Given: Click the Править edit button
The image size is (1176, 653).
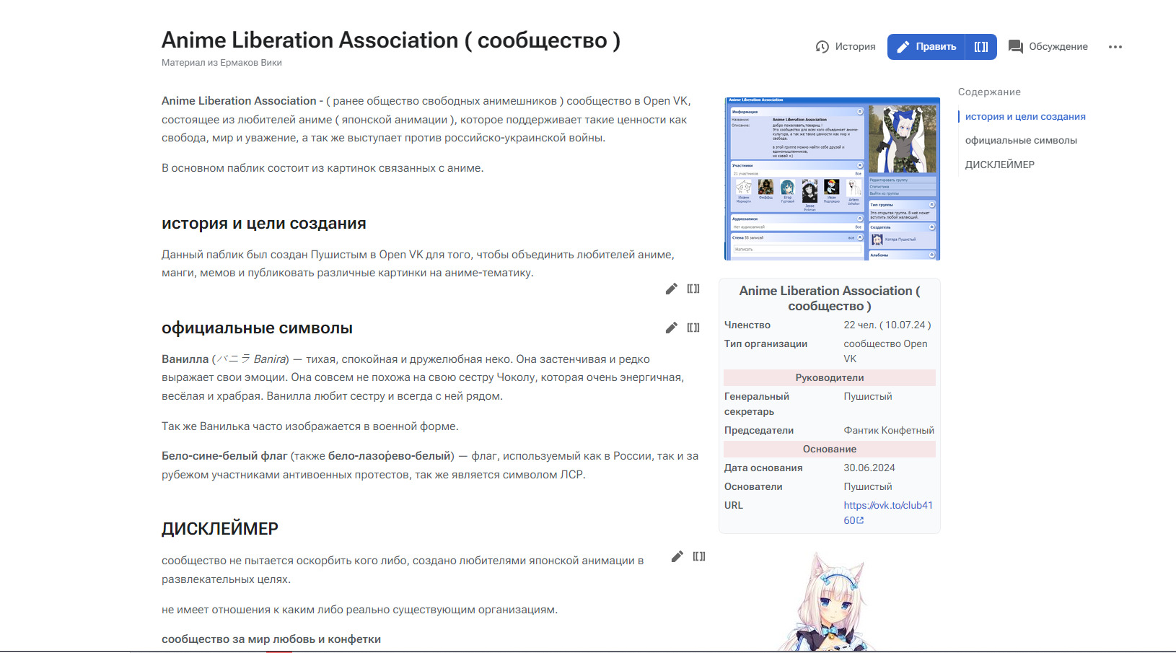Looking at the screenshot, I should (x=926, y=47).
